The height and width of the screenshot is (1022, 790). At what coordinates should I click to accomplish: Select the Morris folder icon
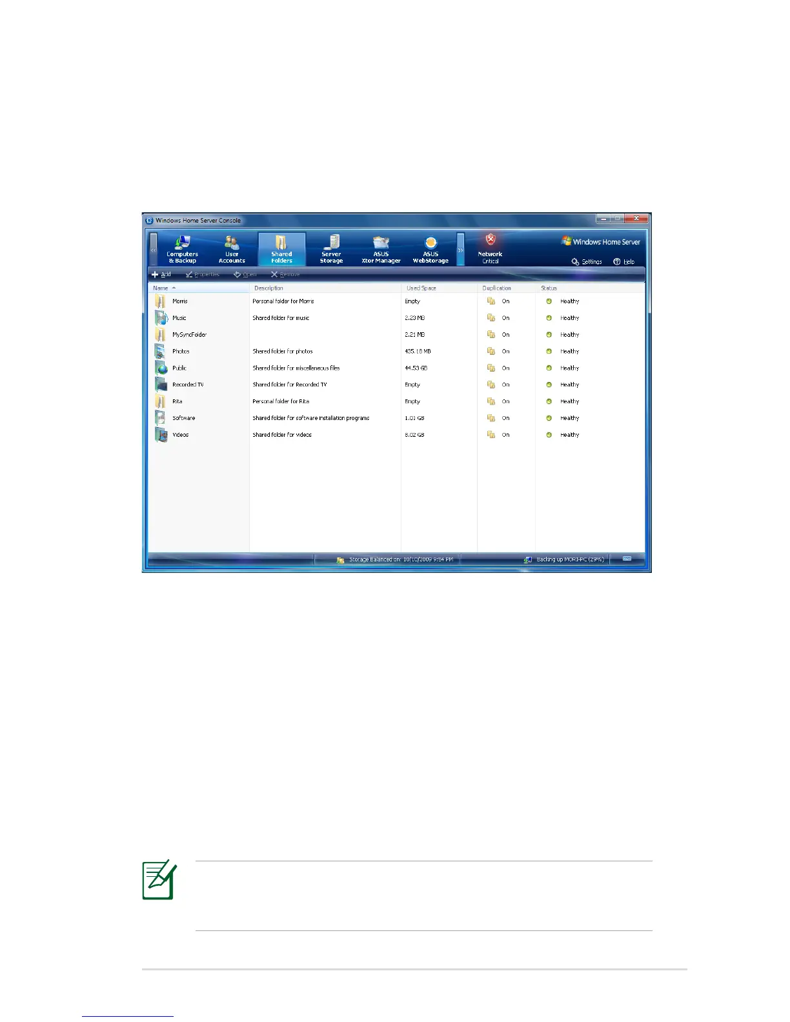click(x=160, y=301)
